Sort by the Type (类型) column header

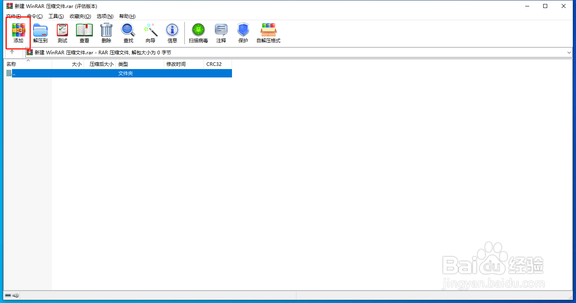click(140, 64)
